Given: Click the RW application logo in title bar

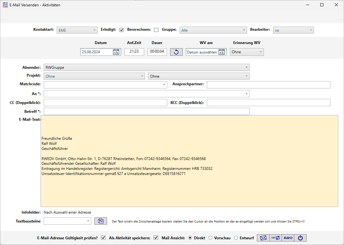Looking at the screenshot, I should tap(5, 5).
